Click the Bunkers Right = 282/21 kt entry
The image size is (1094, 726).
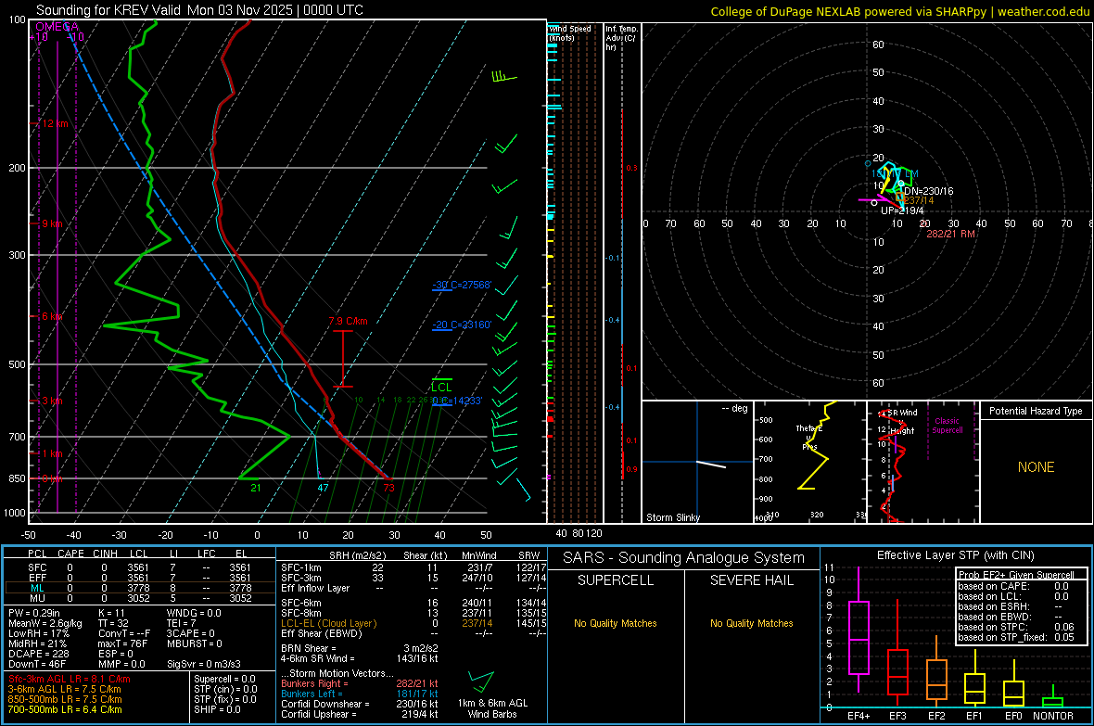click(x=360, y=683)
